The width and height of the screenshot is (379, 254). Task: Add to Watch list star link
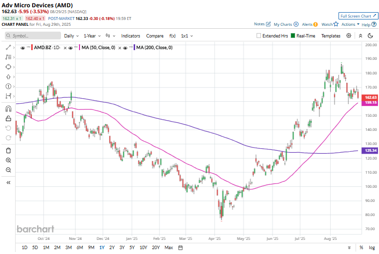[x=330, y=24]
